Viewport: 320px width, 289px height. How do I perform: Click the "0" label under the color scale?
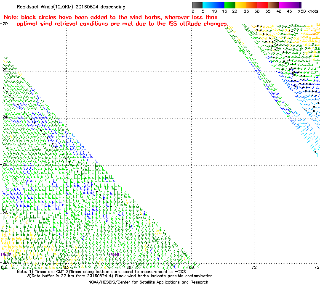pos(193,11)
